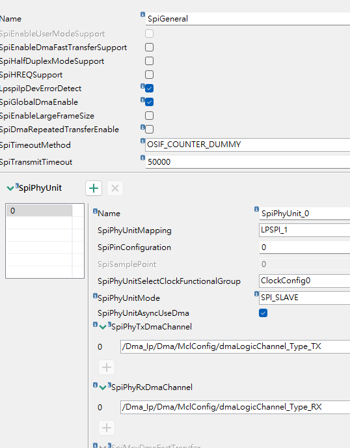350x448 pixels.
Task: Click info icon beside SpiTimeoutMethod field
Action: coord(142,141)
